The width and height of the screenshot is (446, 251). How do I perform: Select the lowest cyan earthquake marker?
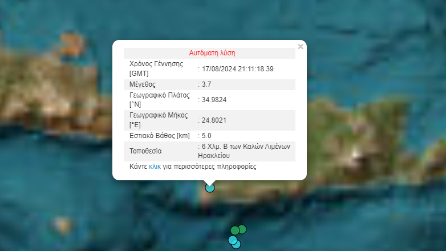(x=236, y=244)
